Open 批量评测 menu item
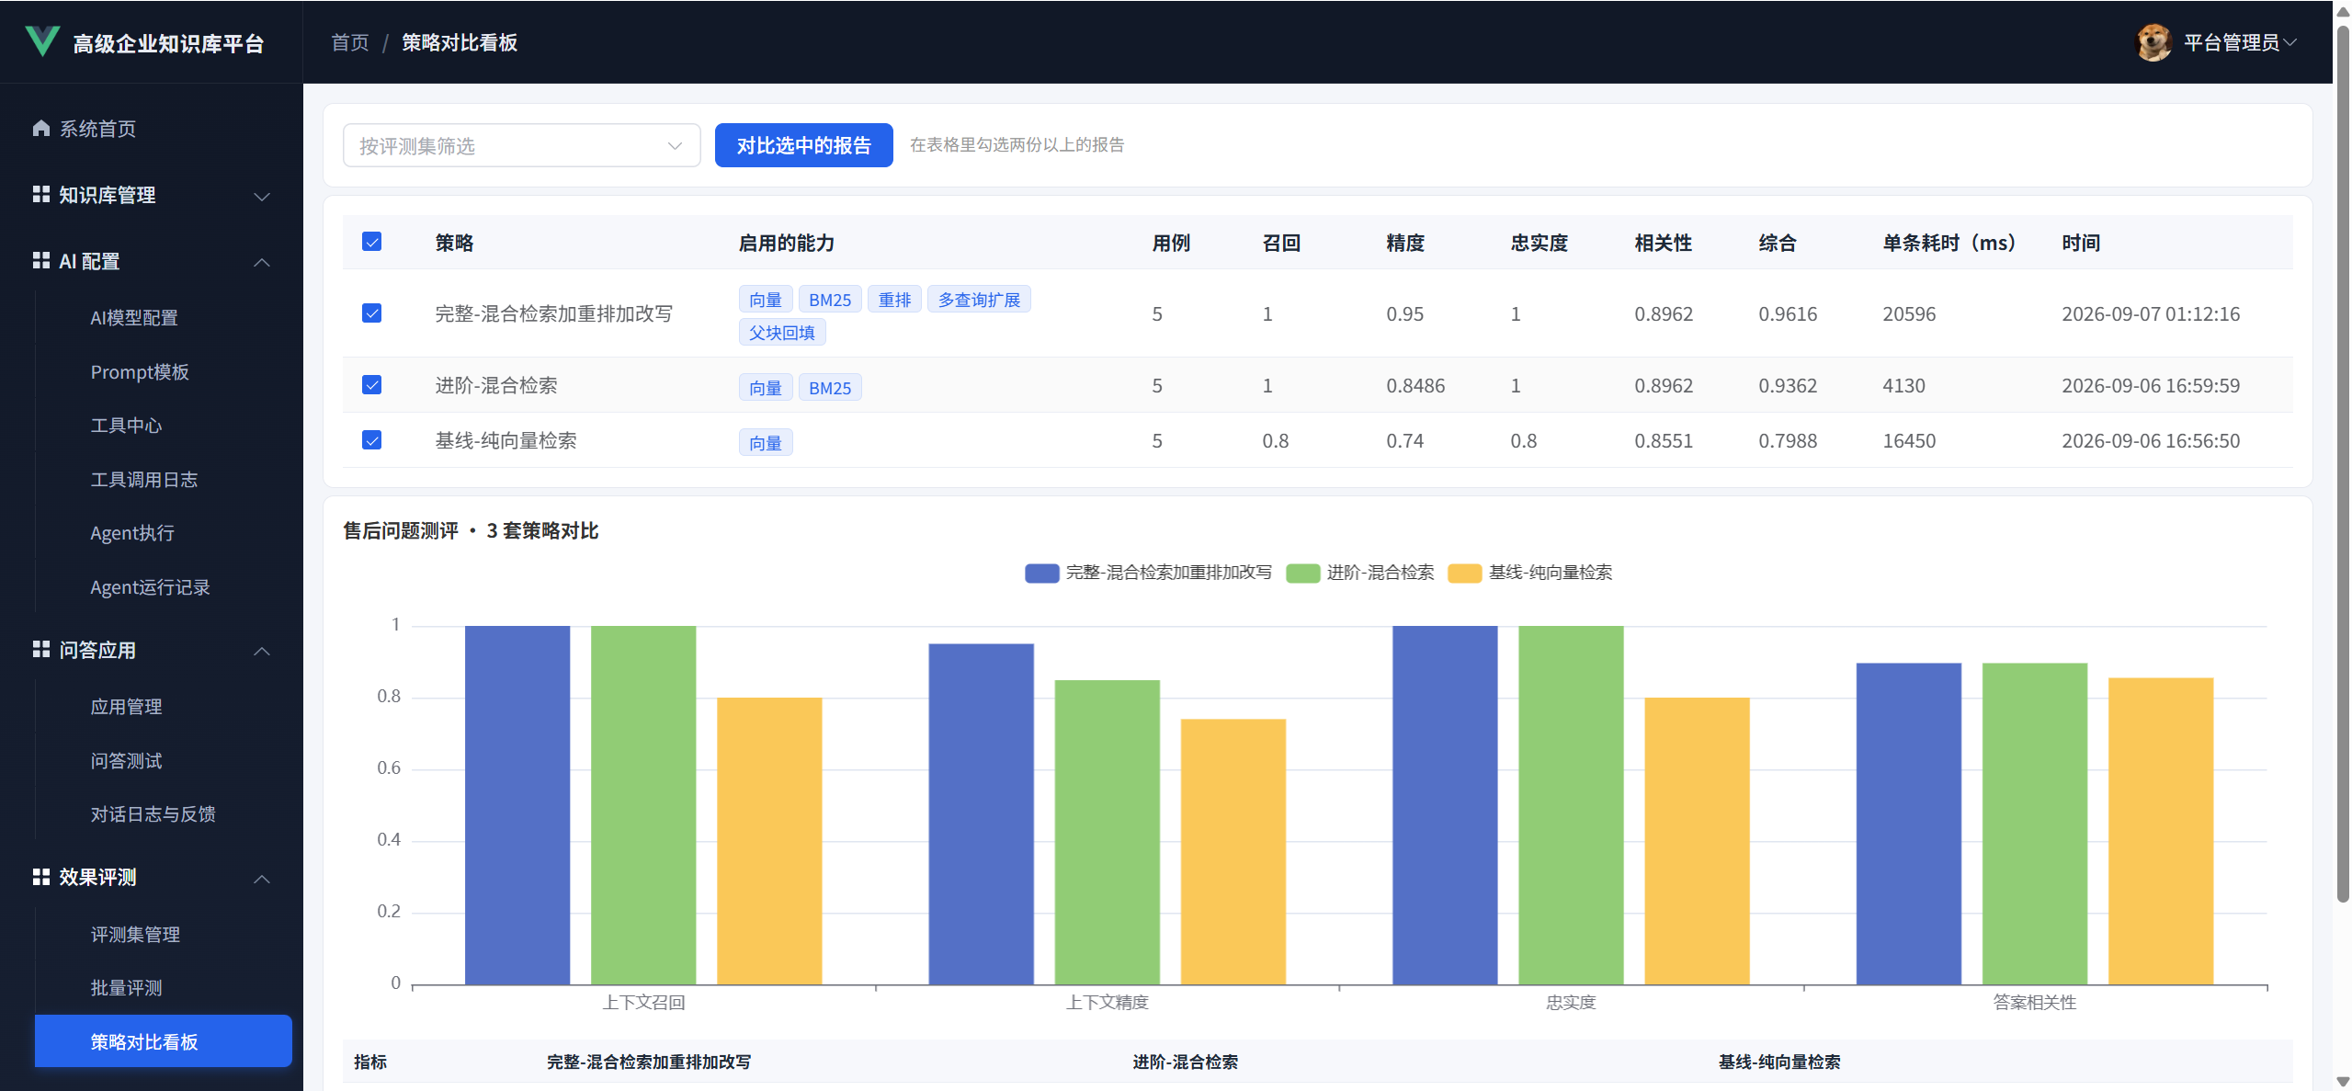 (x=163, y=987)
